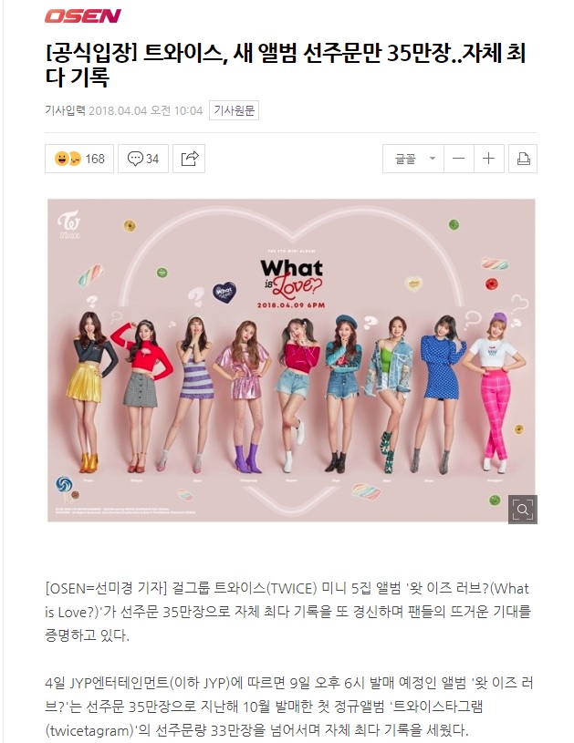Click the TWICE What is Love photo
Image resolution: width=574 pixels, height=743 pixels.
point(291,360)
